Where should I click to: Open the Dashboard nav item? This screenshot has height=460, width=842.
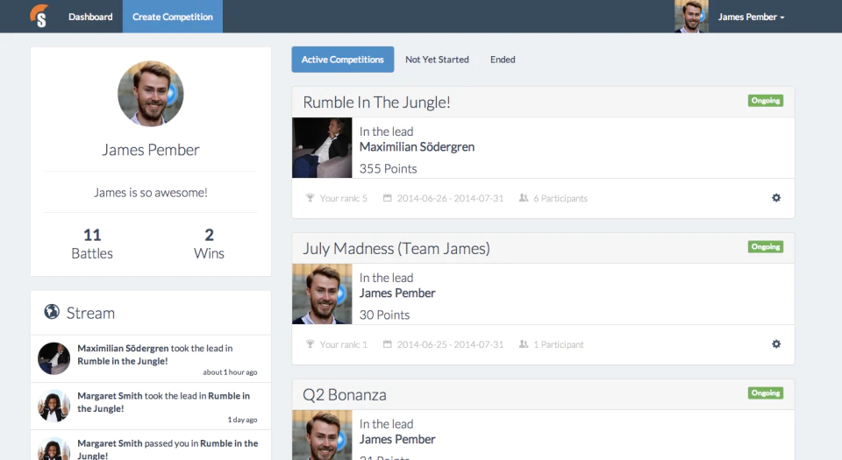(90, 17)
